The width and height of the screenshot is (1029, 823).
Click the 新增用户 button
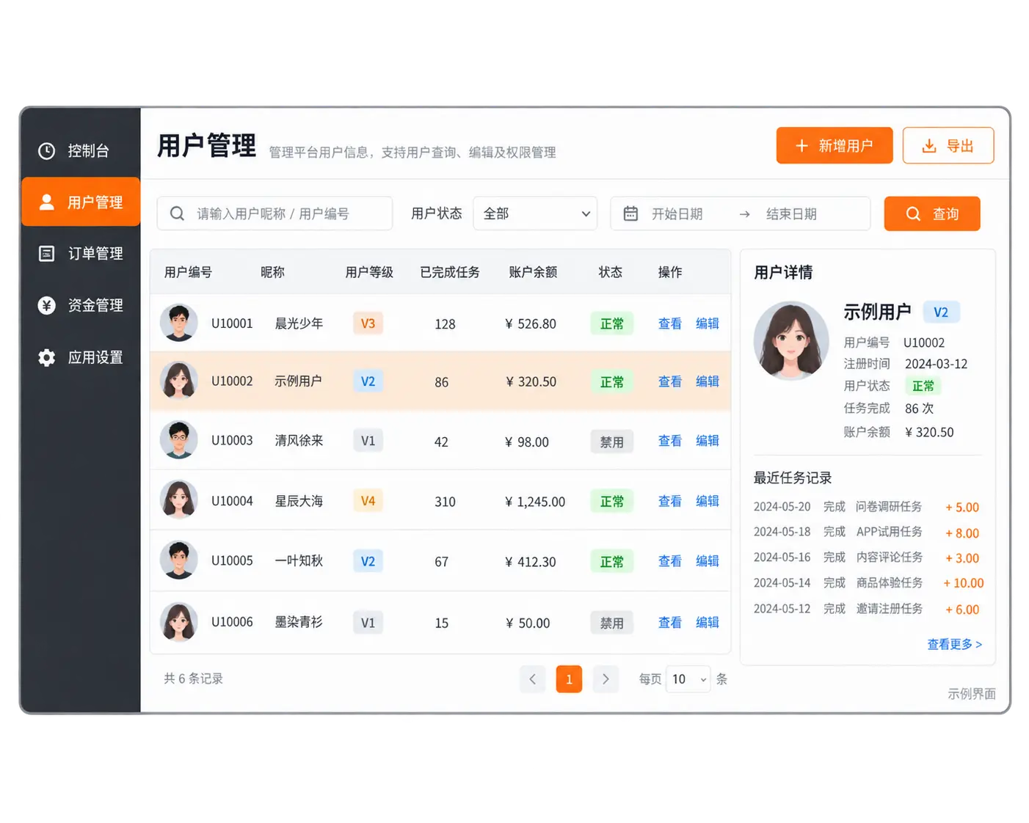tap(835, 145)
